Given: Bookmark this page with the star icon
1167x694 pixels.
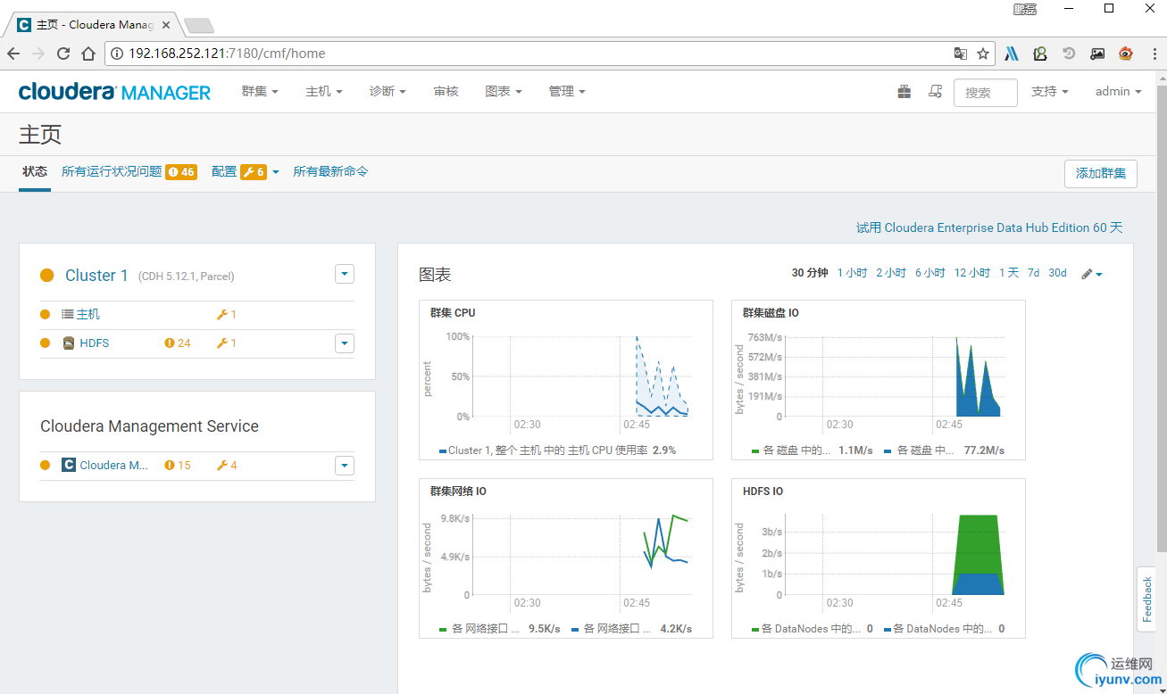Looking at the screenshot, I should coord(983,54).
